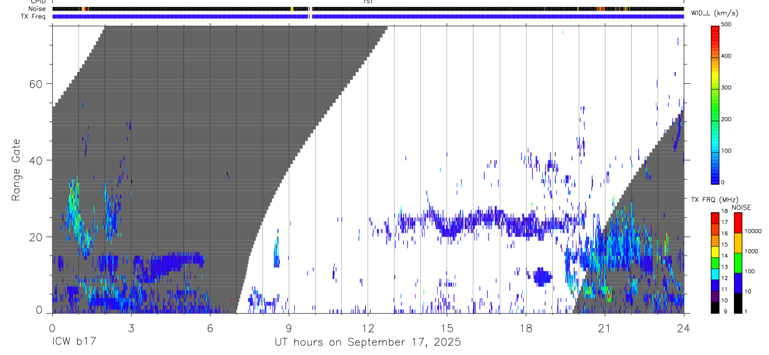The width and height of the screenshot is (769, 355).
Task: Click the UT hour 3 axis label
Action: coord(132,327)
